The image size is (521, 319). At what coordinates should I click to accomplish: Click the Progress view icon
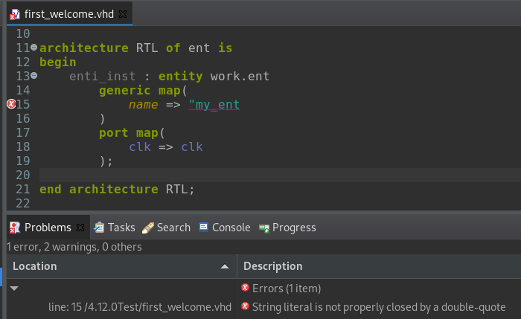264,228
